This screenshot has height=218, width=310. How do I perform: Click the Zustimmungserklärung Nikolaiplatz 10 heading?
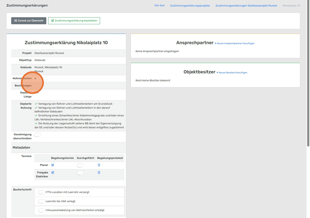coord(66,43)
